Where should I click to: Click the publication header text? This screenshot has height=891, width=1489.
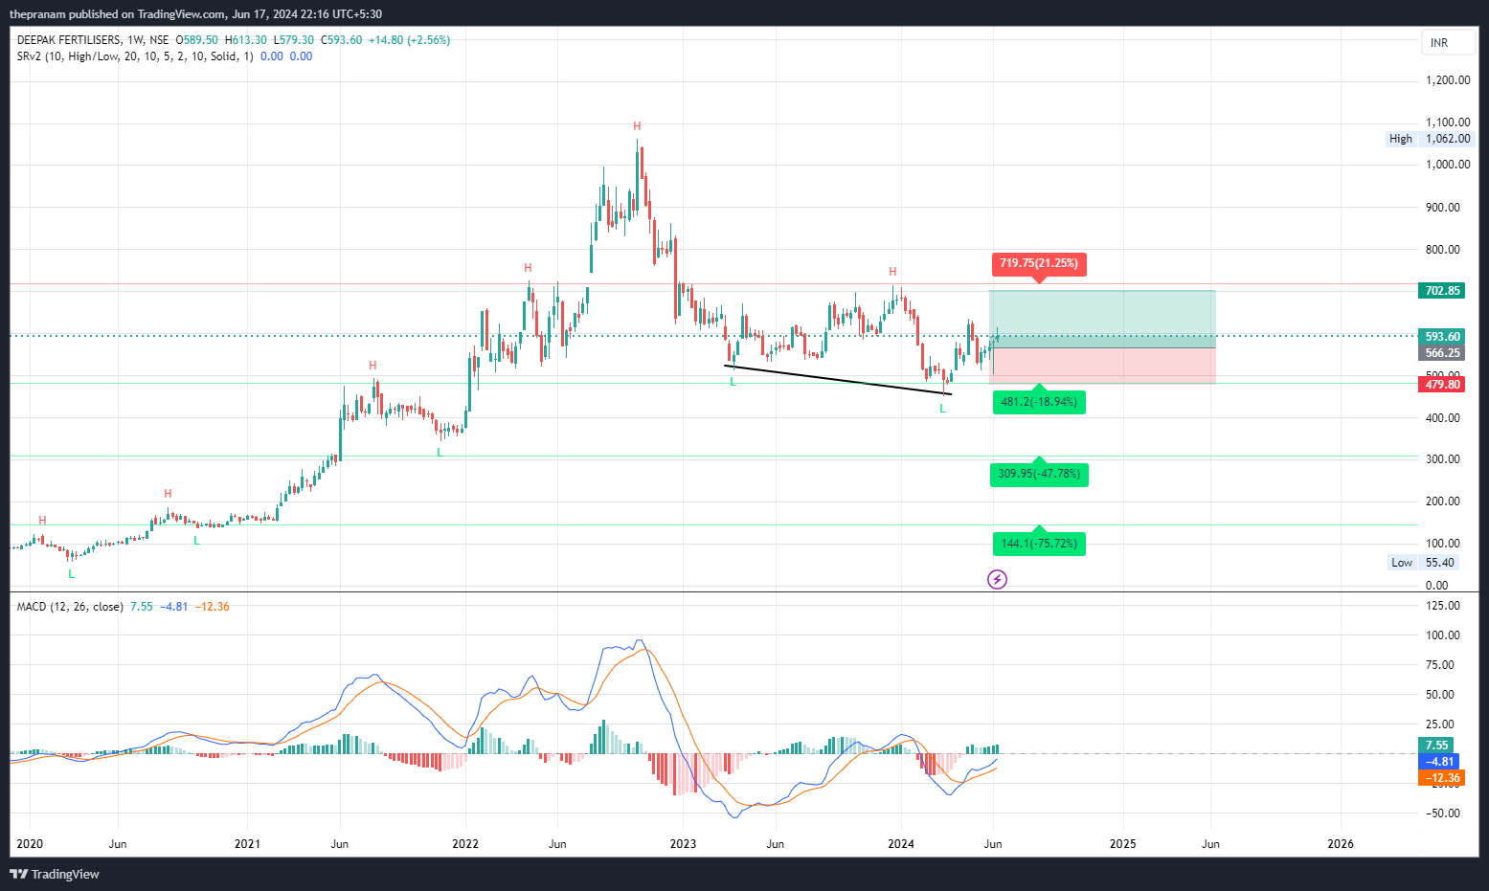195,14
